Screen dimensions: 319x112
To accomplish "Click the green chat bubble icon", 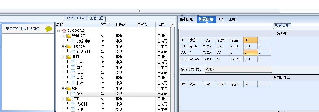I will tap(49, 29).
